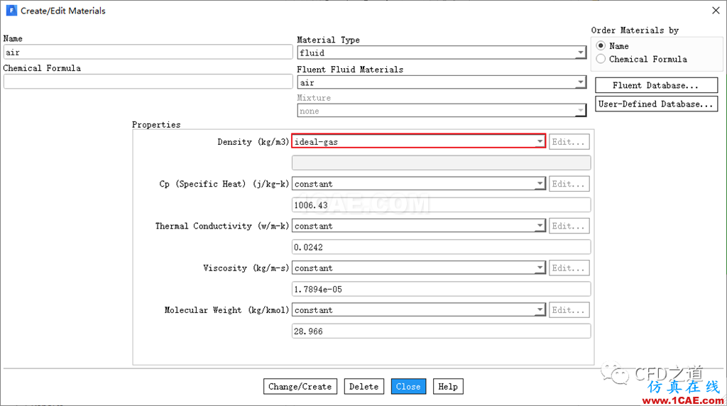Click the Edit button beside Thermal Conductivity
This screenshot has height=406, width=727.
569,226
